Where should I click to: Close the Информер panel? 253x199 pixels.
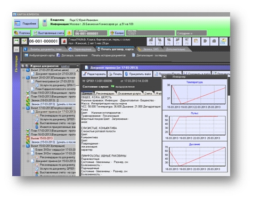click(165, 77)
